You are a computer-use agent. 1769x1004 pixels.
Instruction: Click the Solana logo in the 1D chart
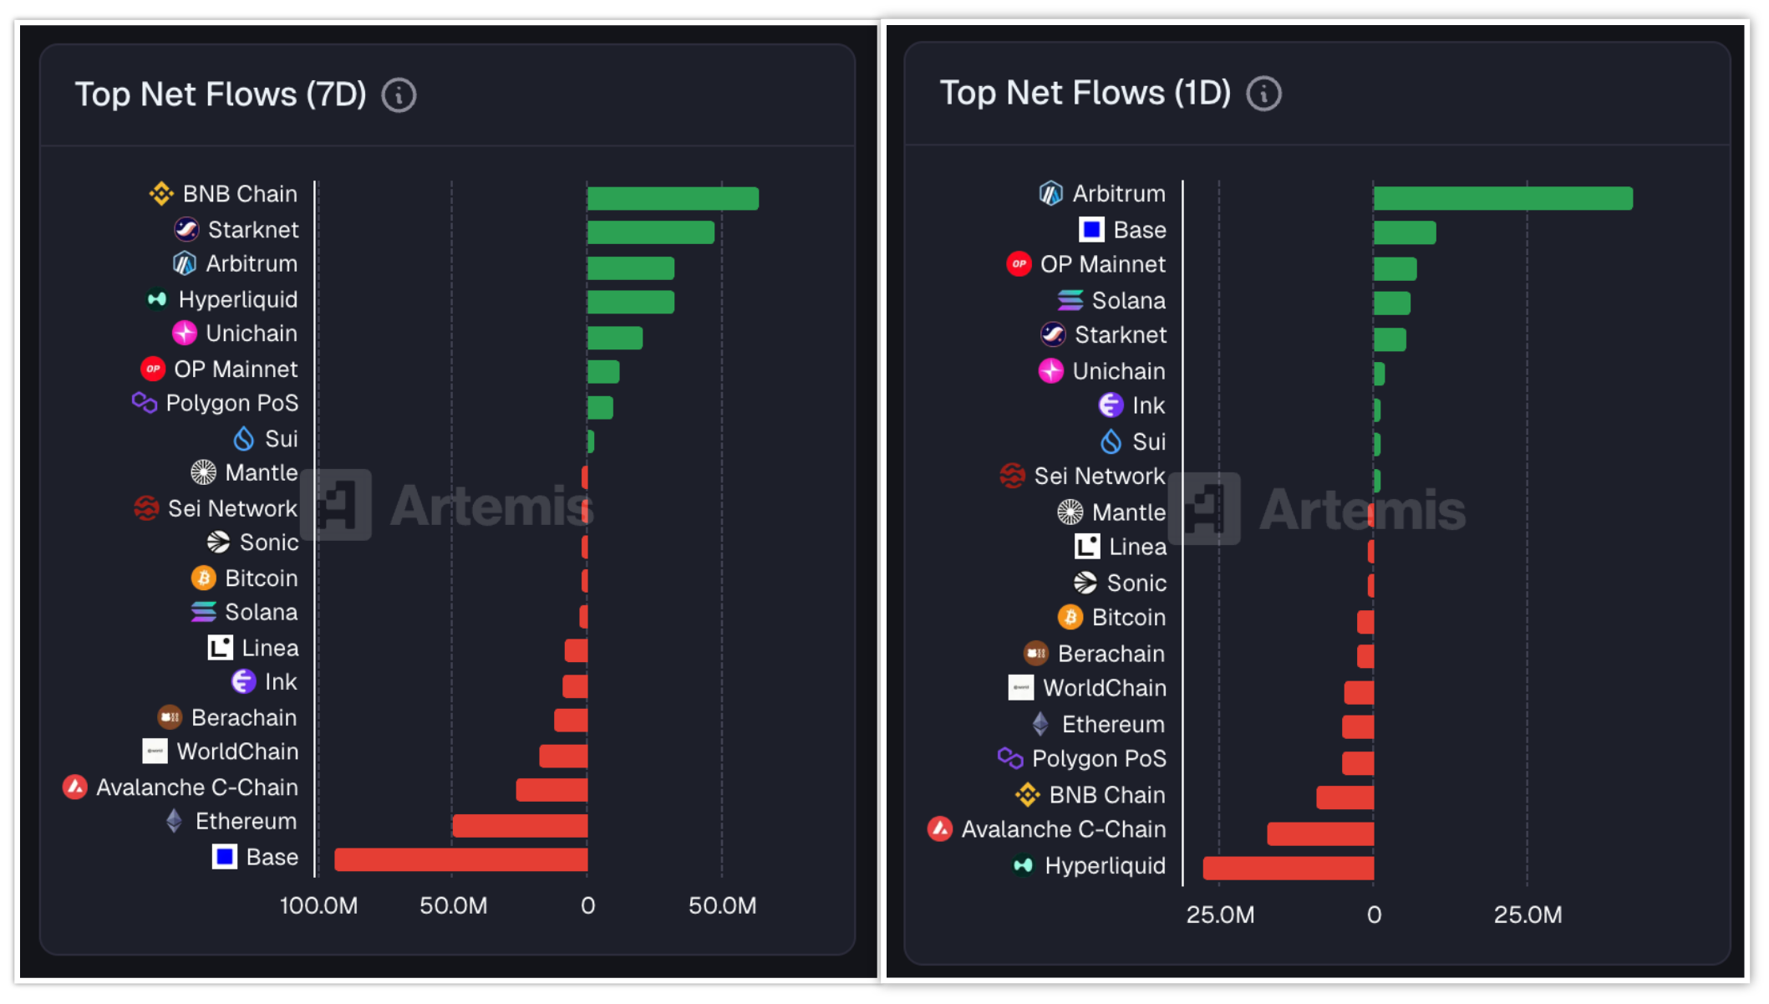(1070, 300)
